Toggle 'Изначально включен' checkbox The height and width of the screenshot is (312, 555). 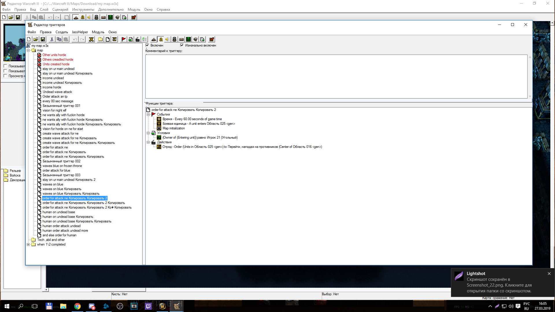click(x=182, y=45)
